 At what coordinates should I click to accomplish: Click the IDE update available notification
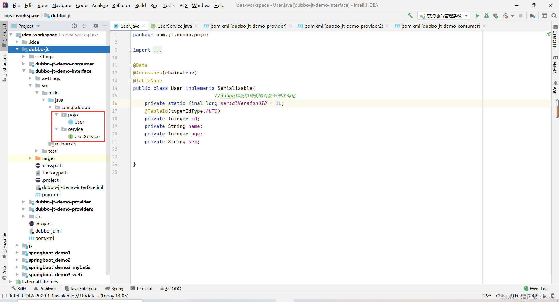tap(69, 296)
